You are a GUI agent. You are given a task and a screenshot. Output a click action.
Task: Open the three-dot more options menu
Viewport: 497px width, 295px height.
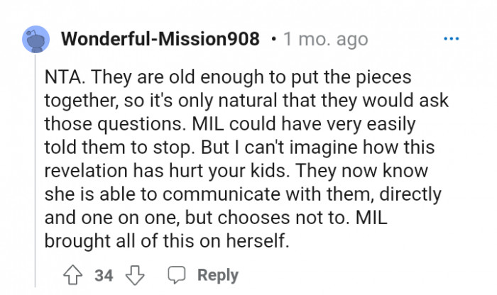coord(451,38)
